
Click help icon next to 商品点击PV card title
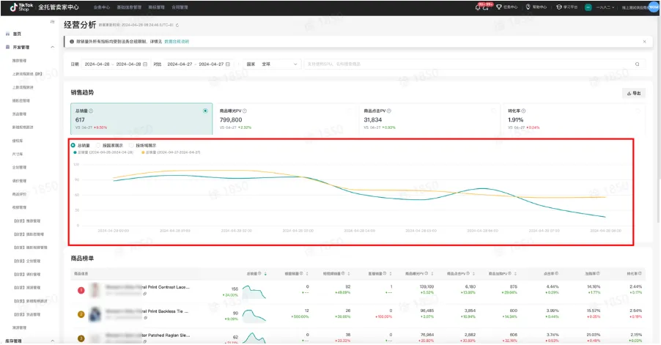(388, 111)
